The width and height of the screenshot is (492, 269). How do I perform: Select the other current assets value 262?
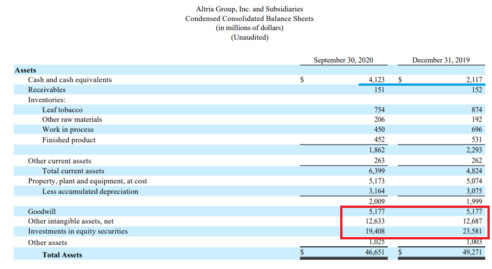[x=476, y=160]
